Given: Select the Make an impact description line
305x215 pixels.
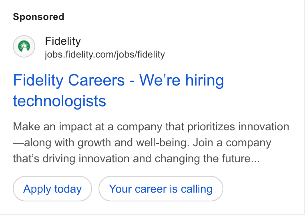Looking at the screenshot, I should point(151,127).
